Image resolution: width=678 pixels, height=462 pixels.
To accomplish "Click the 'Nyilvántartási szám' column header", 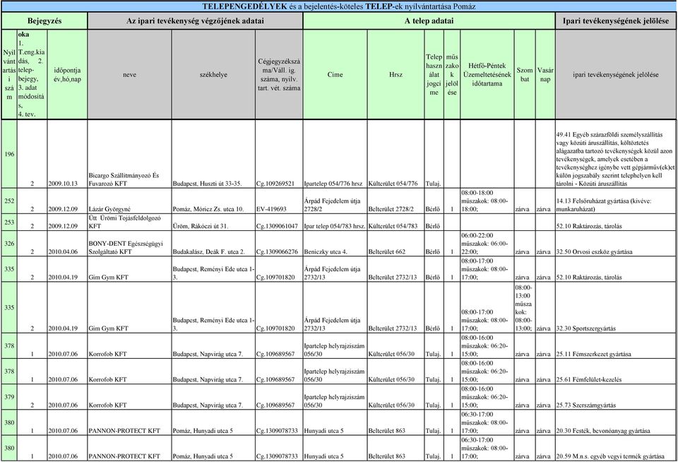I will click(9, 74).
